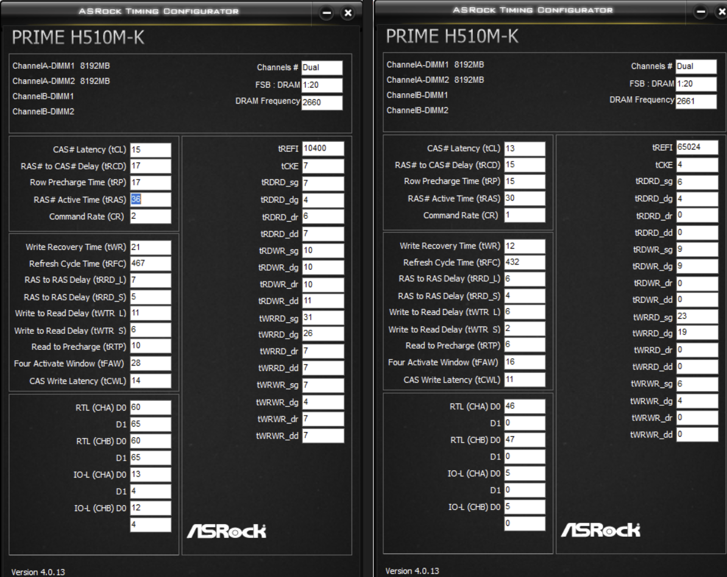
Task: Click tRAS field showing 36 in left window
Action: 151,199
